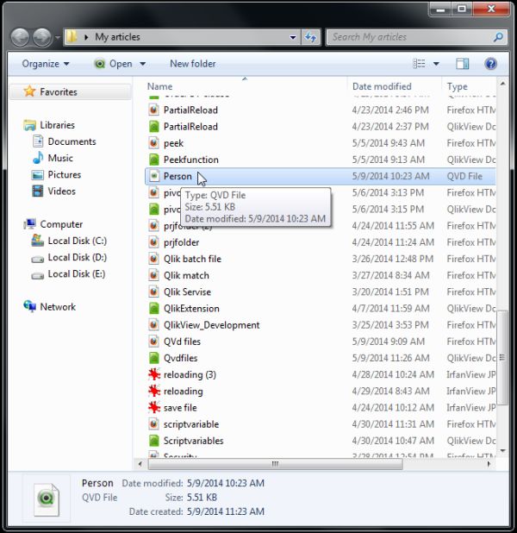Open Local Disk (E:)
The height and width of the screenshot is (533, 517).
point(77,274)
